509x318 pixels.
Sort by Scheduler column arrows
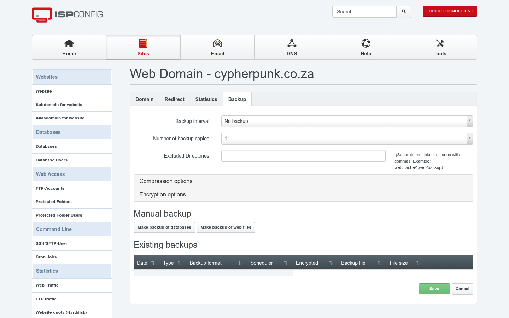click(286, 263)
